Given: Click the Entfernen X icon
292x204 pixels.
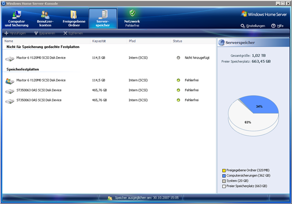Looking at the screenshot, I should click(65, 33).
